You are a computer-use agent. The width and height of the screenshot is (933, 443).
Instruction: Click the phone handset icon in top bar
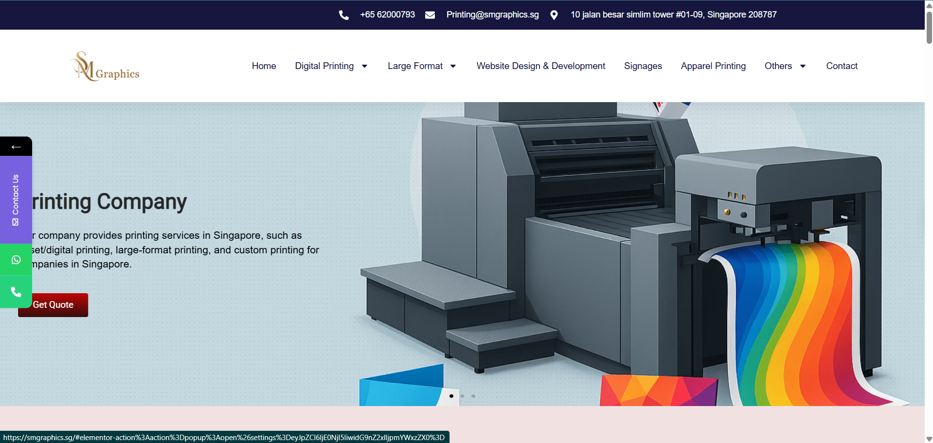tap(343, 15)
